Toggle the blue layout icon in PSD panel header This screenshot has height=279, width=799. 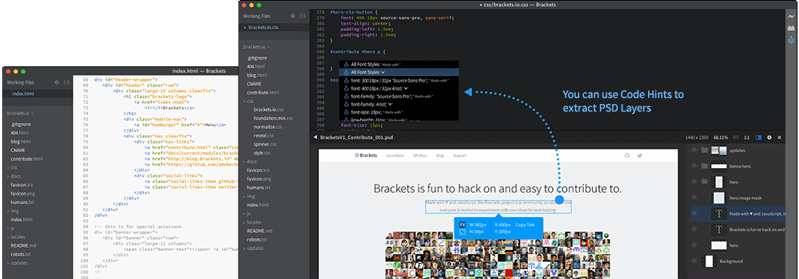click(758, 137)
